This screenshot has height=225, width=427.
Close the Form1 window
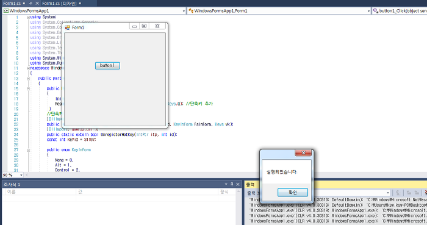pos(157,26)
